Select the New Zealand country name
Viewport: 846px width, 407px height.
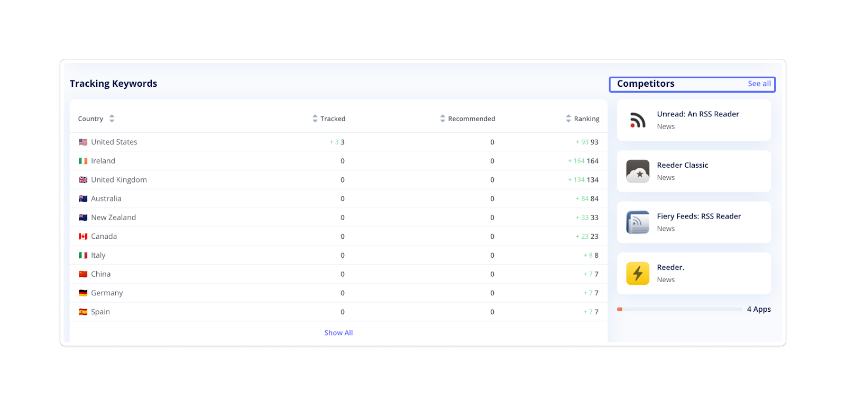pyautogui.click(x=114, y=218)
